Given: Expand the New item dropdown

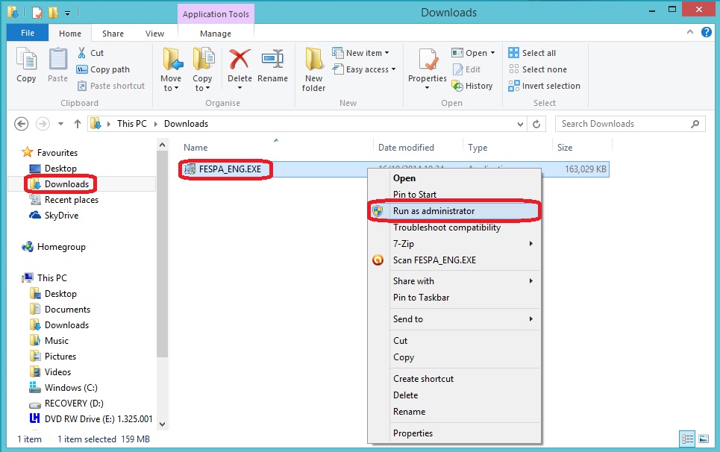Looking at the screenshot, I should (386, 53).
